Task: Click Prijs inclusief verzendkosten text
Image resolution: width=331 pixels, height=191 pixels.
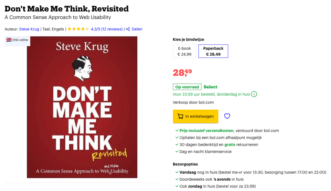Action: [207, 131]
